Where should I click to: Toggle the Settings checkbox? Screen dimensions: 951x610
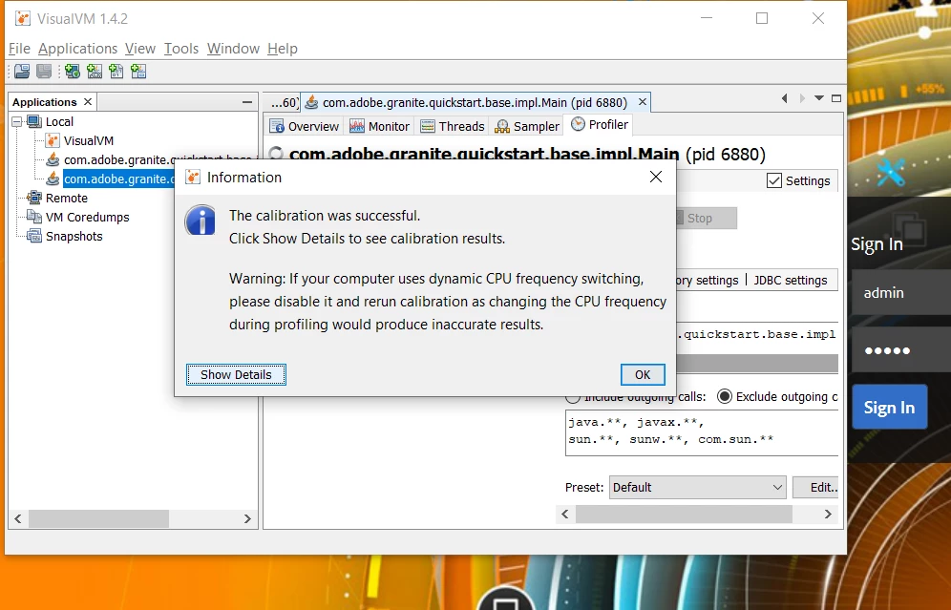pyautogui.click(x=774, y=180)
